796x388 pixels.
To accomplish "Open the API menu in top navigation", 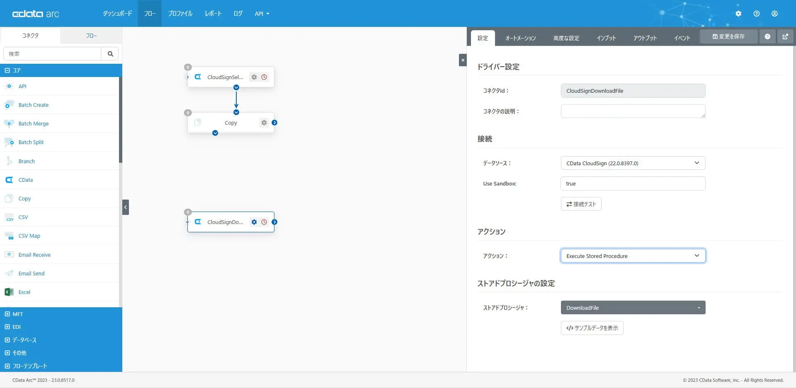I will pos(262,14).
